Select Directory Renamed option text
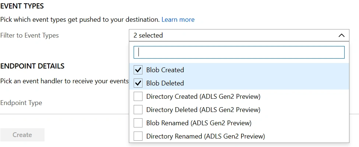 coord(205,136)
